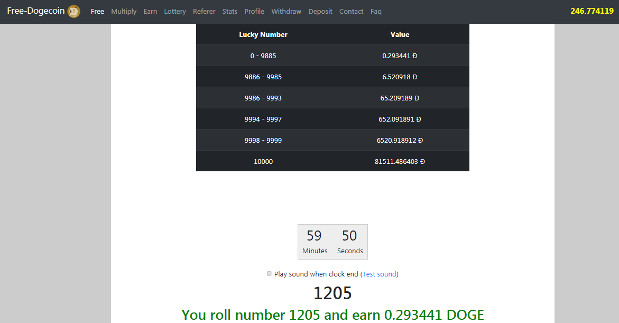The width and height of the screenshot is (619, 323).
Task: Open the Faq page
Action: (x=376, y=12)
